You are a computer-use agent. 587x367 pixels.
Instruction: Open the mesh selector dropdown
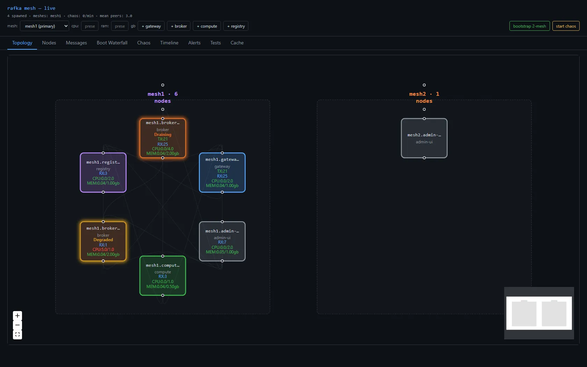pyautogui.click(x=44, y=26)
